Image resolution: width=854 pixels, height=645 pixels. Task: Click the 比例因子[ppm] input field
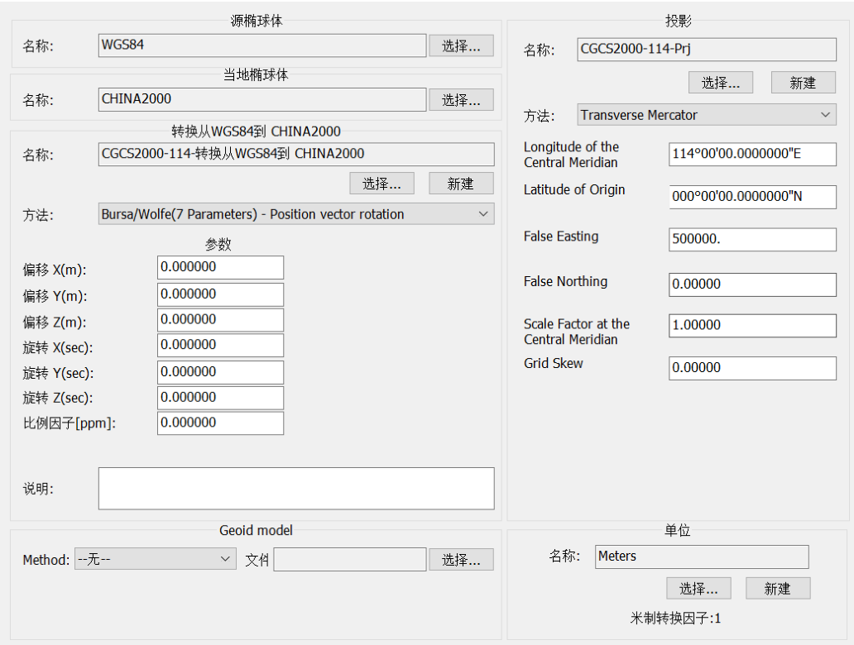tap(220, 423)
